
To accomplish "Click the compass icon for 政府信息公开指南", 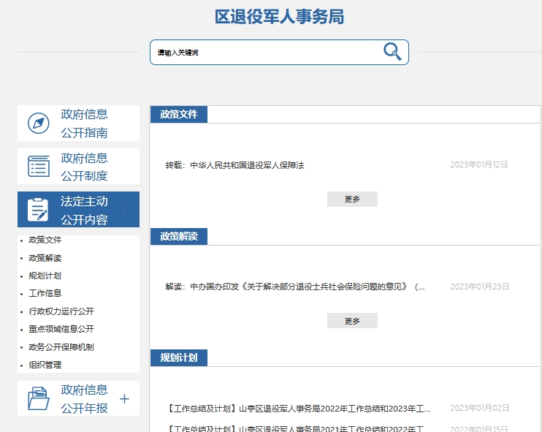I will (39, 123).
